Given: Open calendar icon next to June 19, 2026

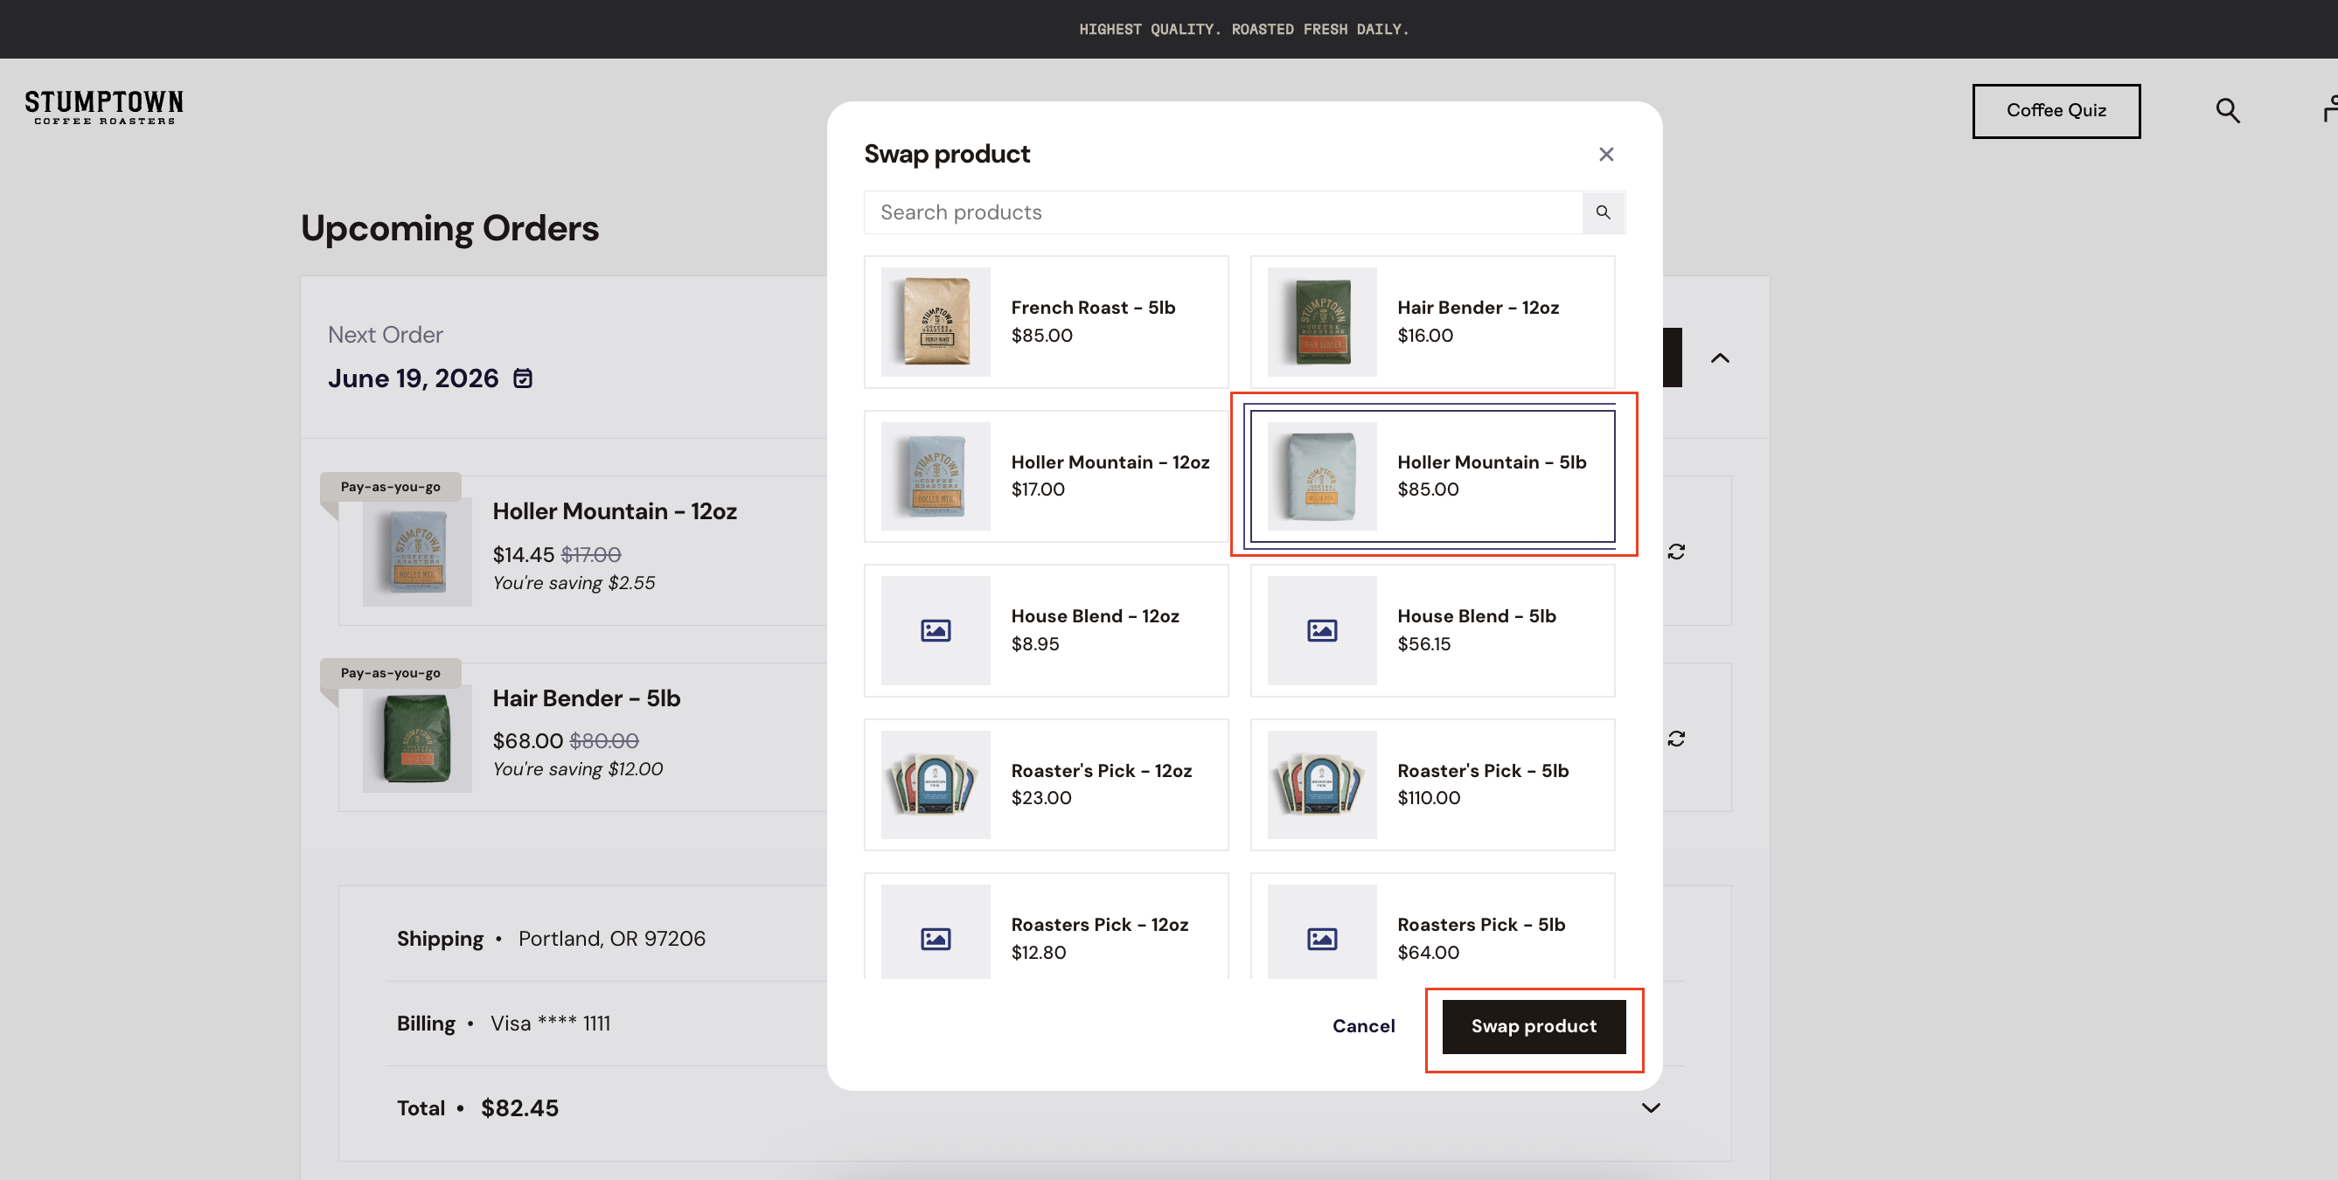Looking at the screenshot, I should click(x=523, y=378).
